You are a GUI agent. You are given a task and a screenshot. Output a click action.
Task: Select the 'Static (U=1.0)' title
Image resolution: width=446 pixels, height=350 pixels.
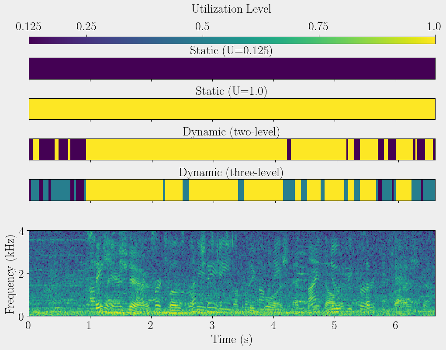(x=231, y=91)
